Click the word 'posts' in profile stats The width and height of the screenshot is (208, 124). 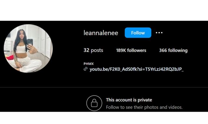tap(97, 50)
